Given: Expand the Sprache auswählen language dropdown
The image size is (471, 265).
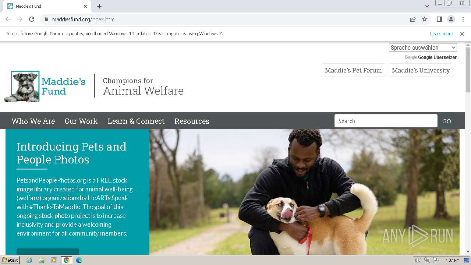Looking at the screenshot, I should point(423,47).
